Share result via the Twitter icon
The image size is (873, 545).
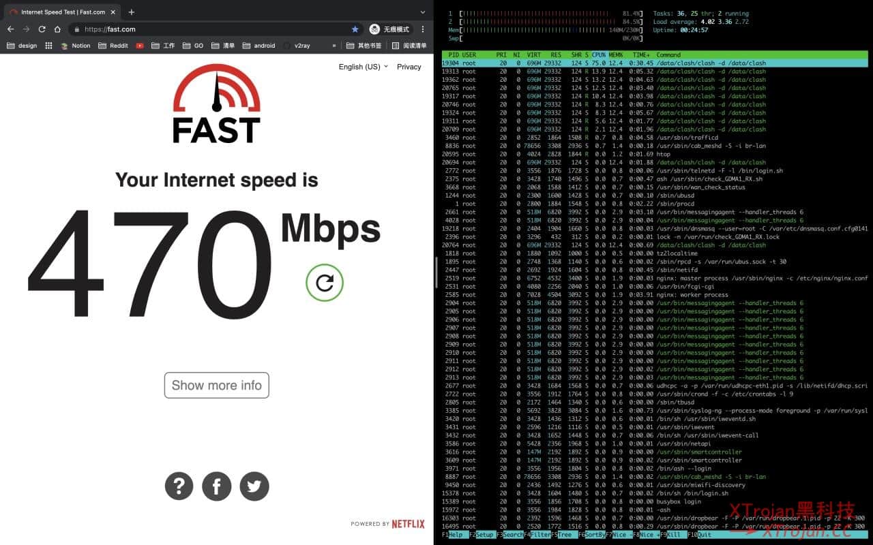tap(254, 486)
